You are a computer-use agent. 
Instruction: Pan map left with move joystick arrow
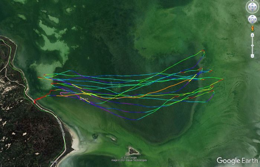[250, 19]
